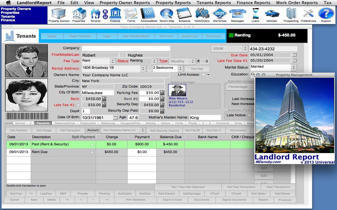Click Robert Hughes tenant photo
Viewport: 337px width, 210px height.
coord(27,61)
